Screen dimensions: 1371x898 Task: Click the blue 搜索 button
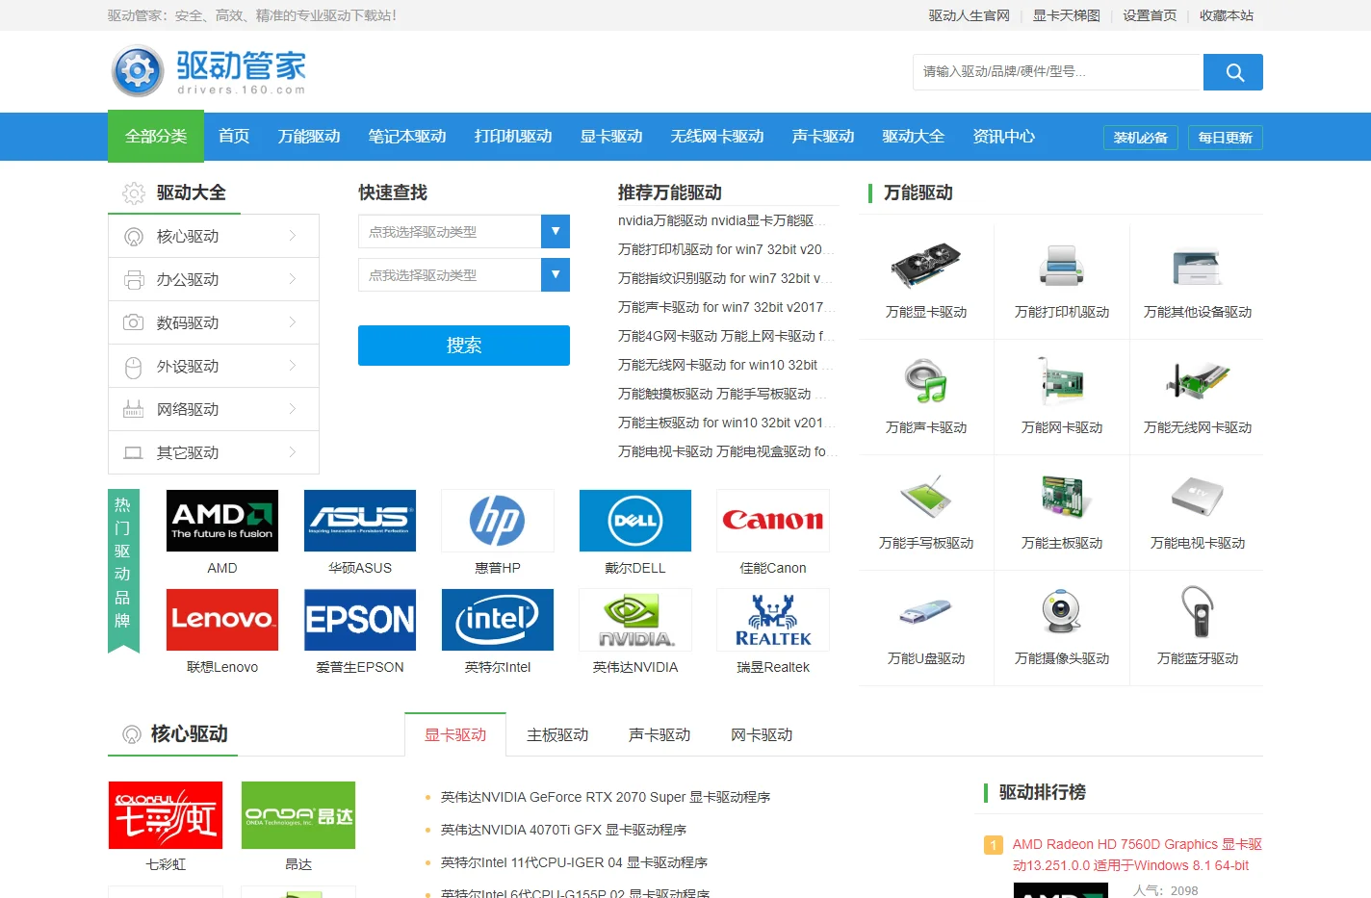[x=464, y=346]
